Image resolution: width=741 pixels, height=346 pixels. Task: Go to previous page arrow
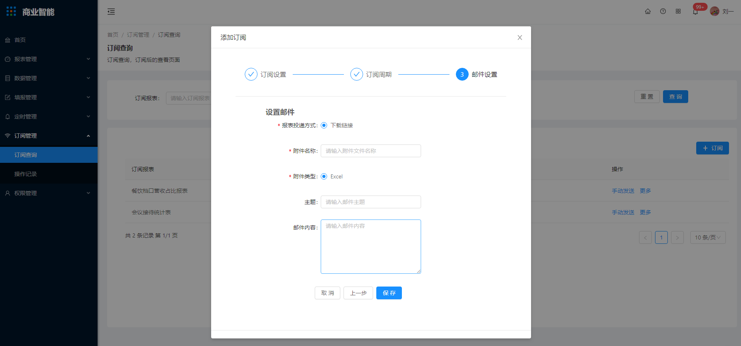point(645,237)
